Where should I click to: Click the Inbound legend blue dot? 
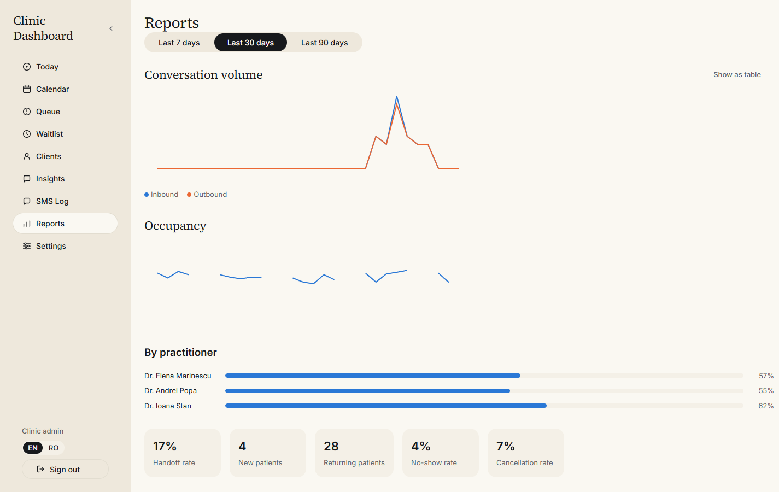(147, 195)
